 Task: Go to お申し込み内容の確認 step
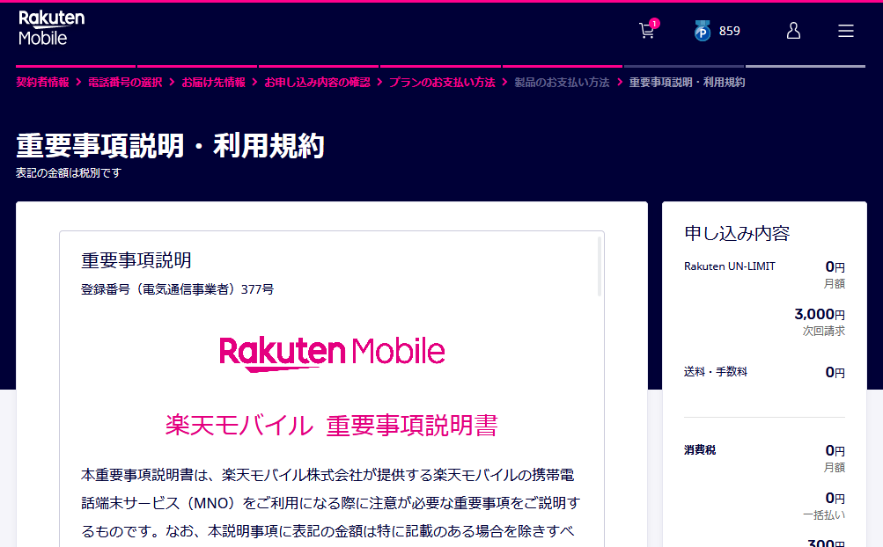click(x=317, y=82)
